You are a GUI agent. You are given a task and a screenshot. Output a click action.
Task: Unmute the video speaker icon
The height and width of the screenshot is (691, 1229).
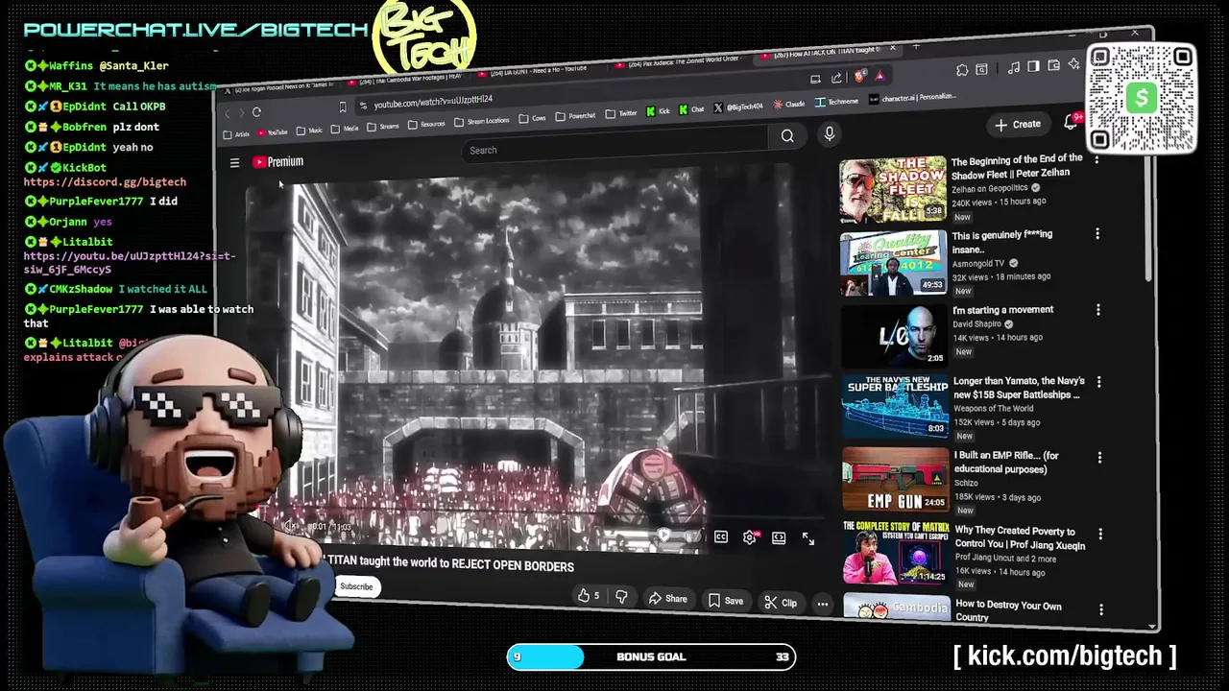(x=291, y=525)
